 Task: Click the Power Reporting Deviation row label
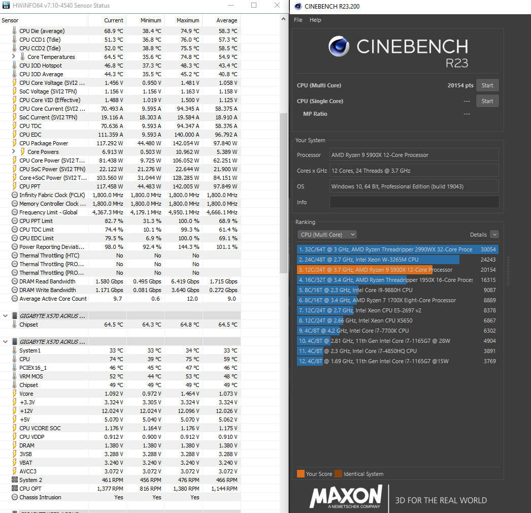(52, 247)
